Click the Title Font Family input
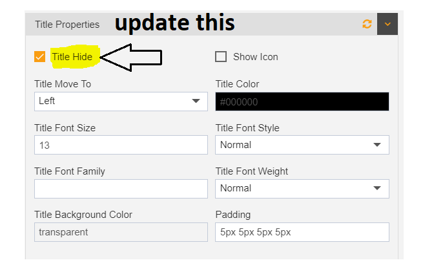The width and height of the screenshot is (423, 269). point(121,189)
